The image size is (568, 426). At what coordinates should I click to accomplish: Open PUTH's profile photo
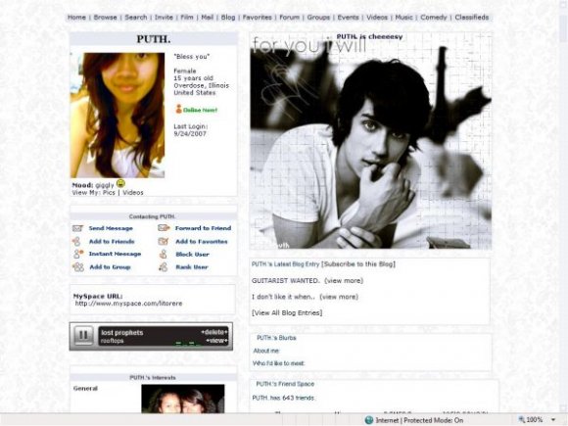(x=118, y=116)
